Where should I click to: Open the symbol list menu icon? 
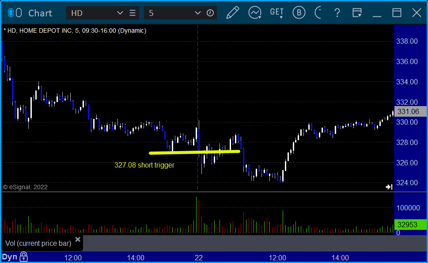[133, 13]
